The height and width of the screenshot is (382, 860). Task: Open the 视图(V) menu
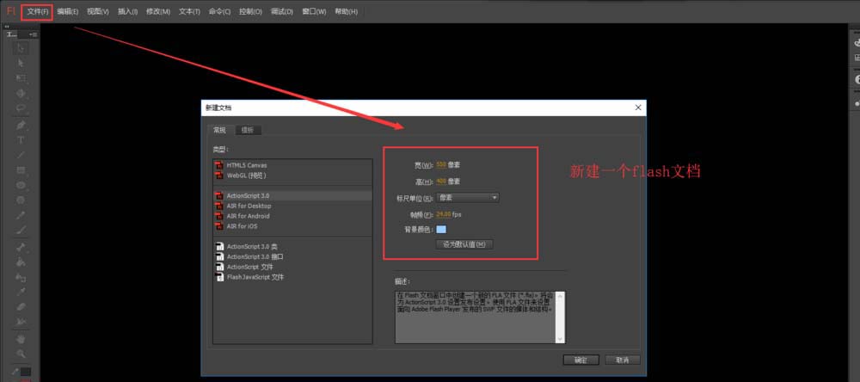pyautogui.click(x=98, y=11)
